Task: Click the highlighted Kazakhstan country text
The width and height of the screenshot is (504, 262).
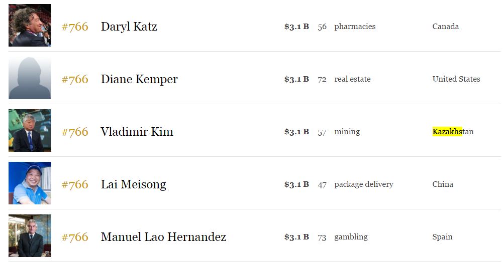Action: [x=453, y=132]
